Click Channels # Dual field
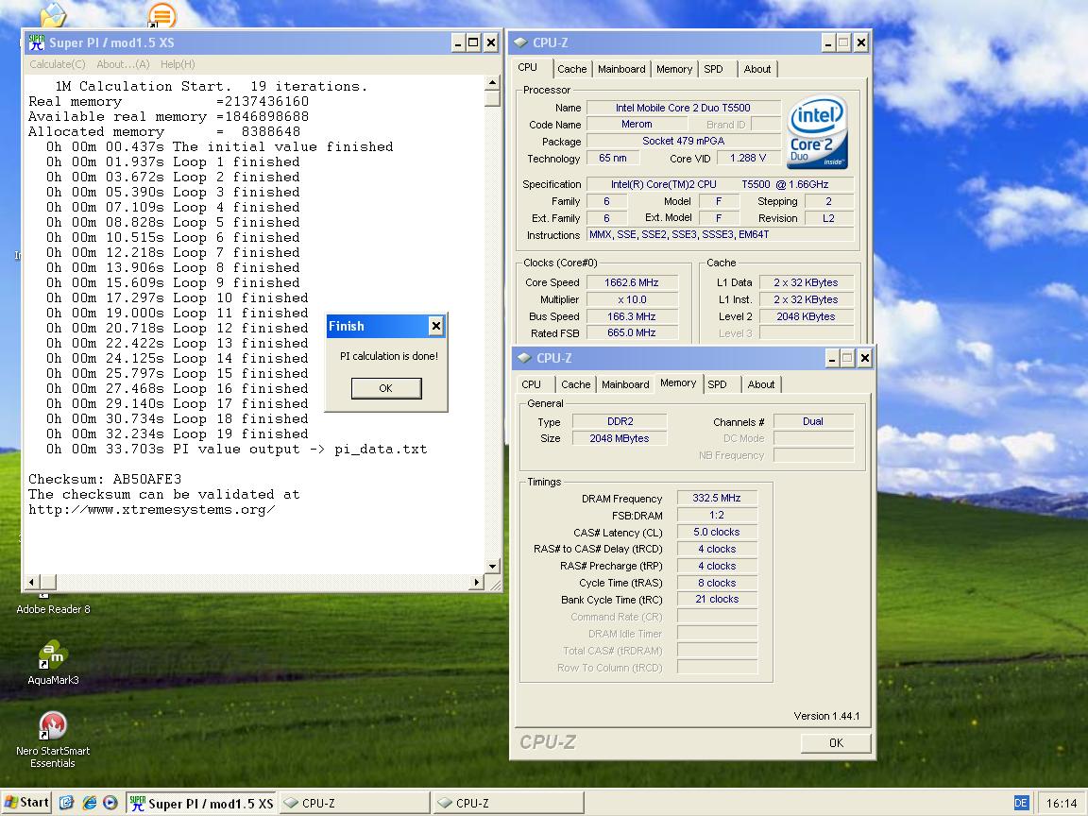This screenshot has height=816, width=1088. point(813,421)
